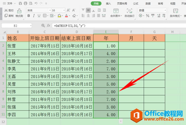Toggle Bold formatting

[29, 16]
